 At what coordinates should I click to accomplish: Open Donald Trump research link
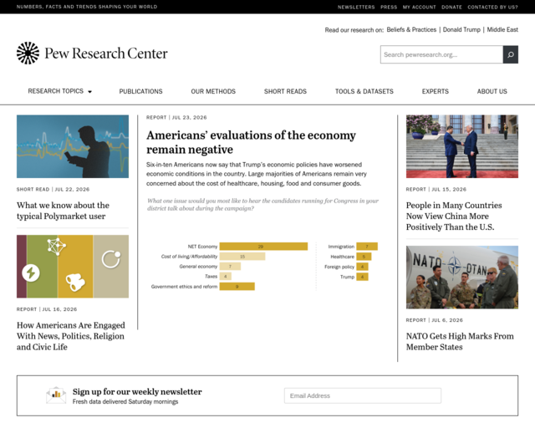click(x=461, y=30)
